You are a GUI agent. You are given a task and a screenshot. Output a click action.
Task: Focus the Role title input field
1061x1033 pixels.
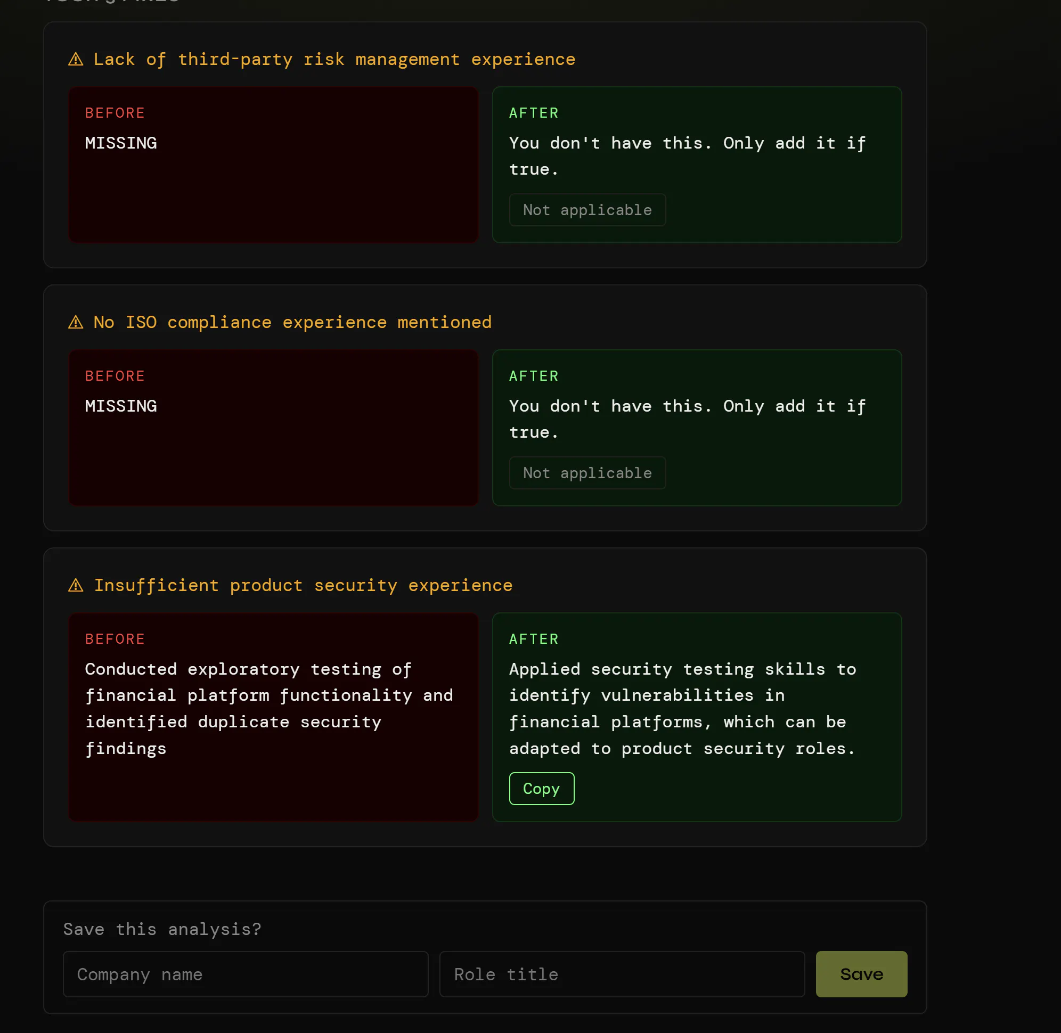click(x=622, y=974)
